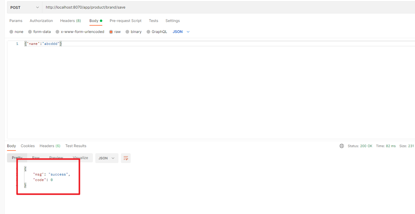Open the POST method dropdown
The width and height of the screenshot is (415, 214).
pyautogui.click(x=25, y=7)
